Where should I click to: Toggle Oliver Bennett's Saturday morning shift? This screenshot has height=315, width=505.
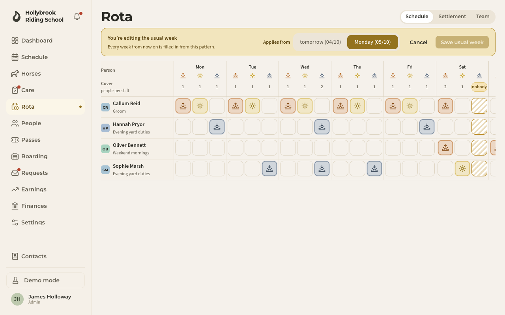point(445,148)
